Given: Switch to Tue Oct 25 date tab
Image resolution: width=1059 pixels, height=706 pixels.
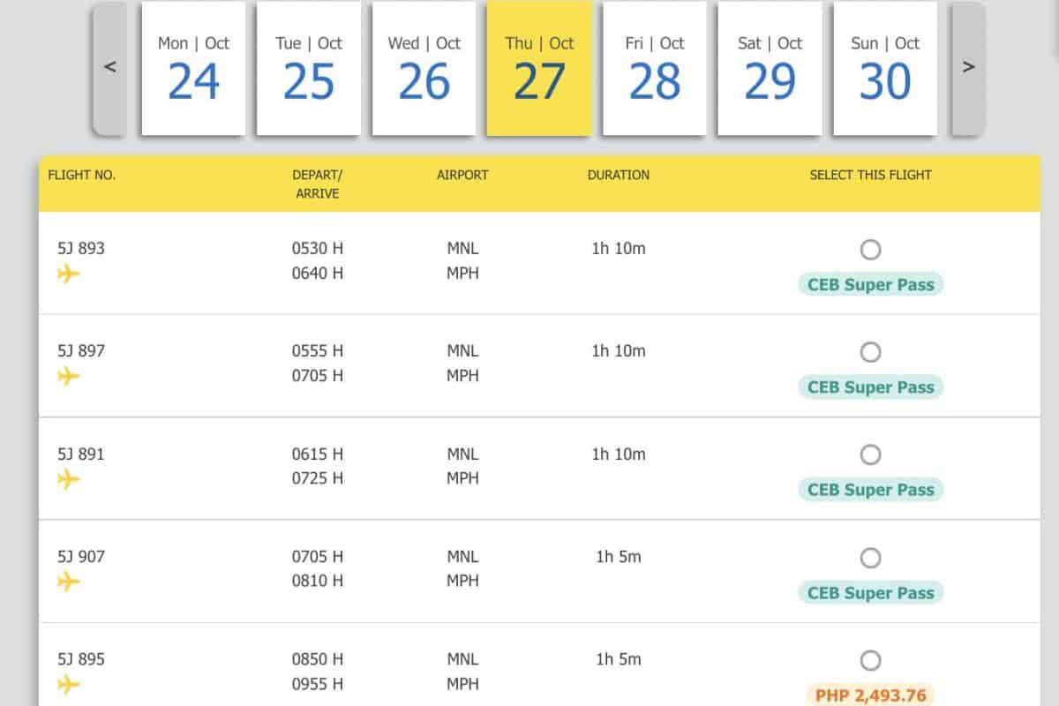Looking at the screenshot, I should [309, 69].
